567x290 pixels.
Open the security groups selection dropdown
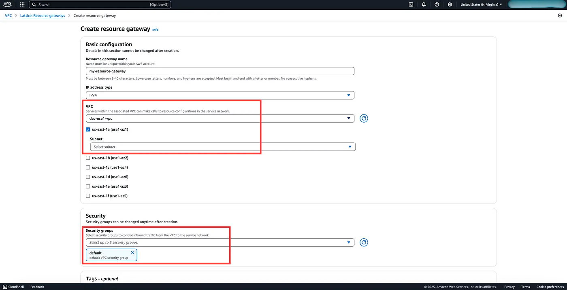pyautogui.click(x=220, y=242)
